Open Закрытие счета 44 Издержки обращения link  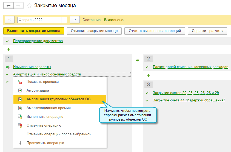coord(189,100)
